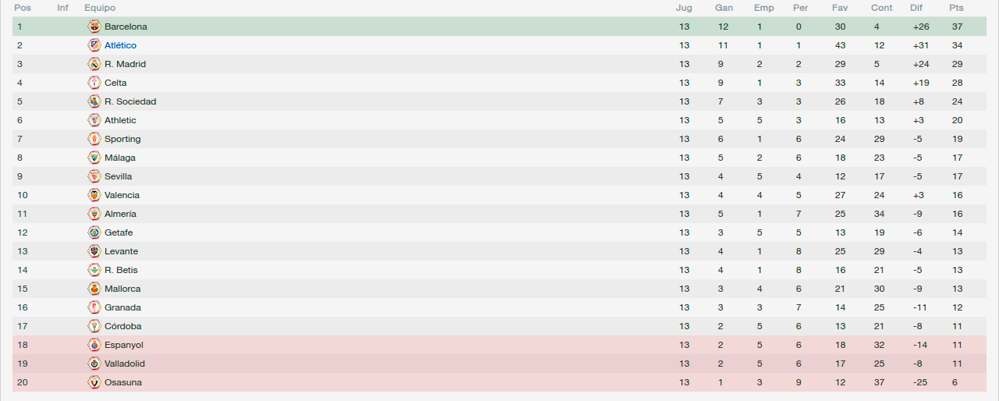
Task: Click the Celta club crest icon
Action: (94, 83)
